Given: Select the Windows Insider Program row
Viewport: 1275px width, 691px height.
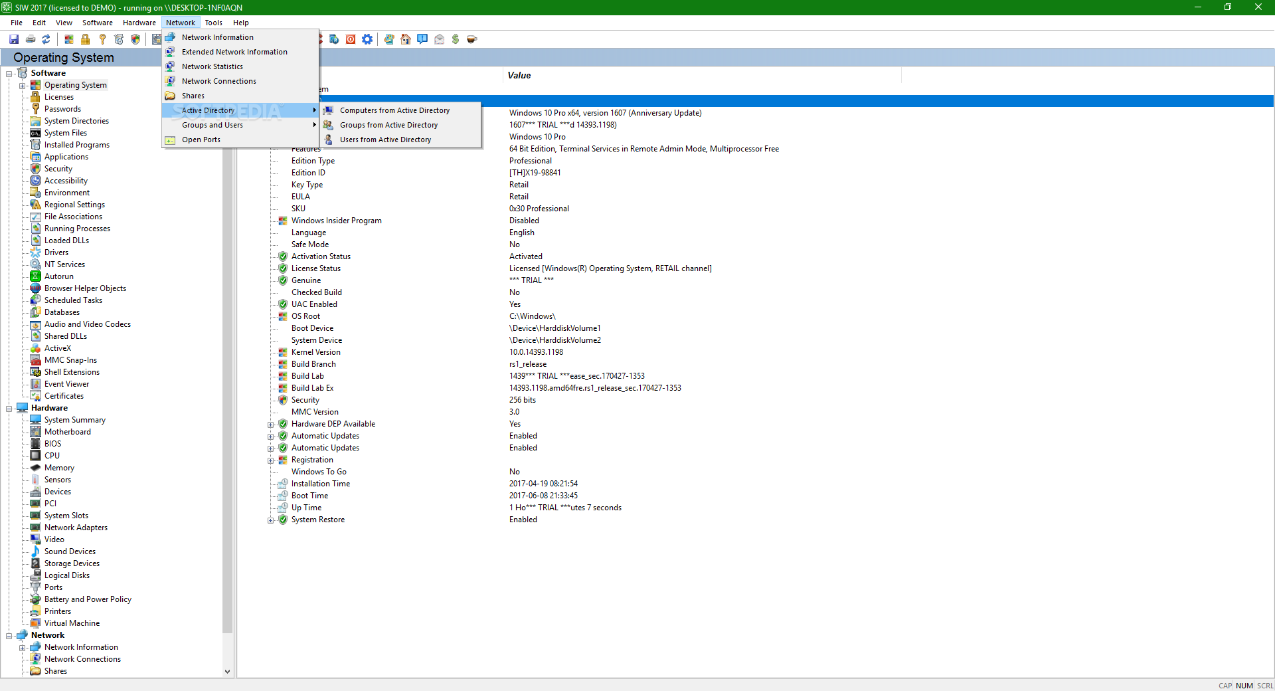Looking at the screenshot, I should tap(755, 221).
